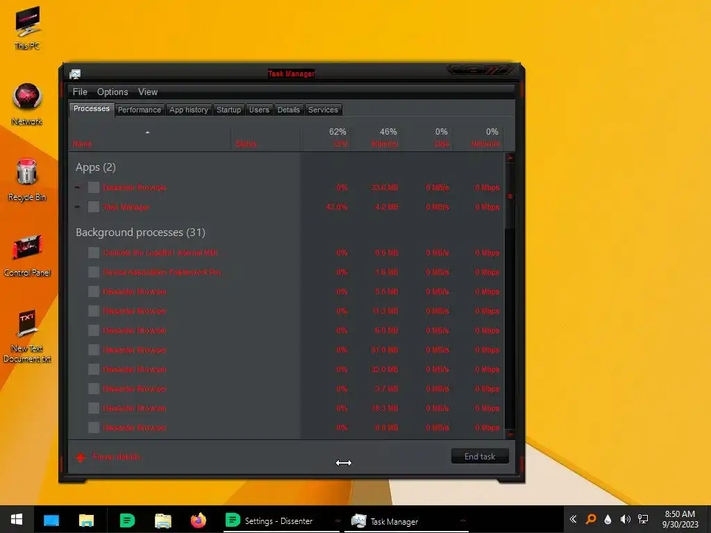Sort by the Network column header
This screenshot has width=711, height=533.
[x=478, y=138]
